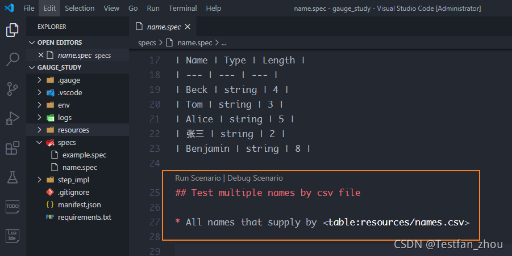Click the manifest.json braces icon
This screenshot has width=512, height=256.
[50, 204]
